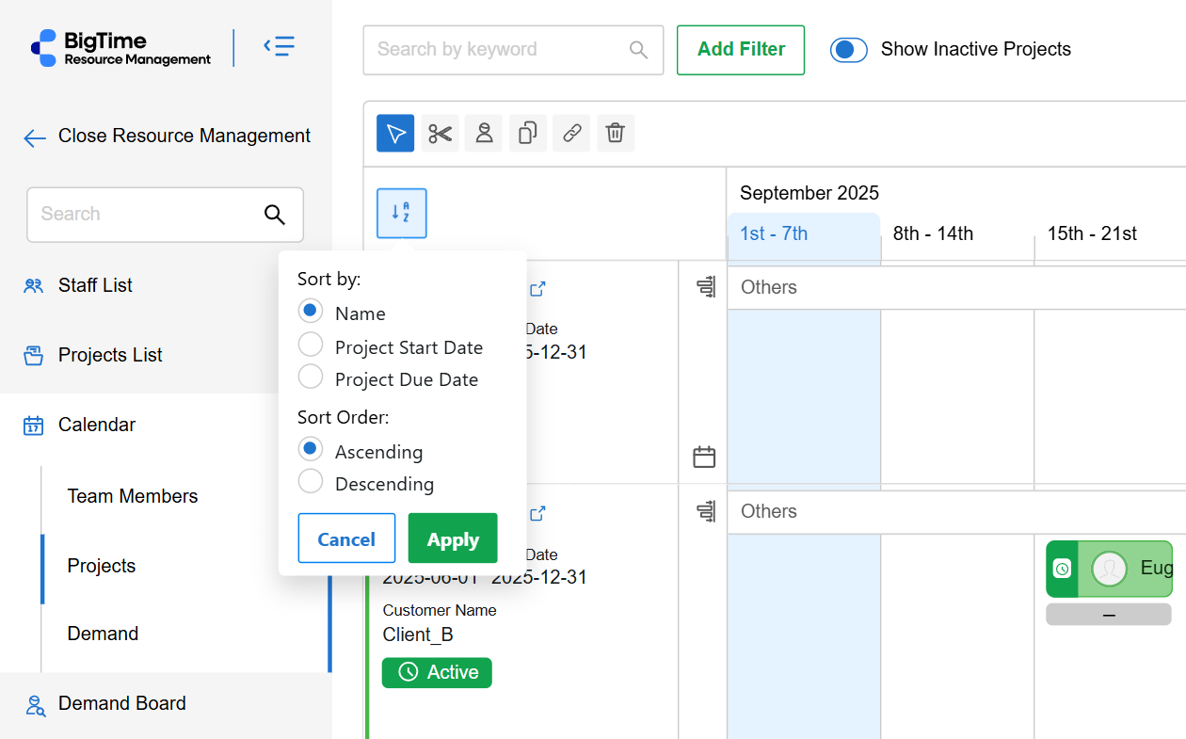Viewport: 1186px width, 739px height.
Task: Open Team Members calendar view
Action: tap(133, 496)
